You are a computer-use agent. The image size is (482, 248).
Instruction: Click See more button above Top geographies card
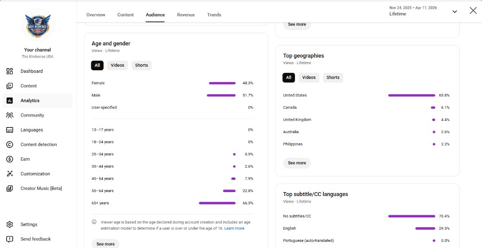297,24
